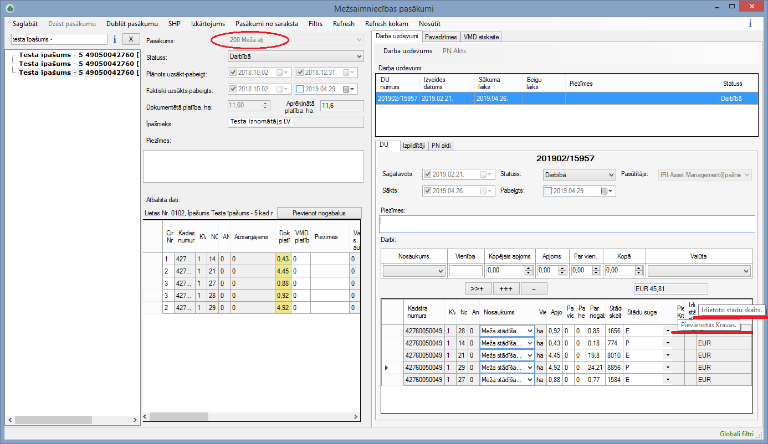This screenshot has height=444, width=768.
Task: Open the Izkārtojums menu
Action: (208, 24)
